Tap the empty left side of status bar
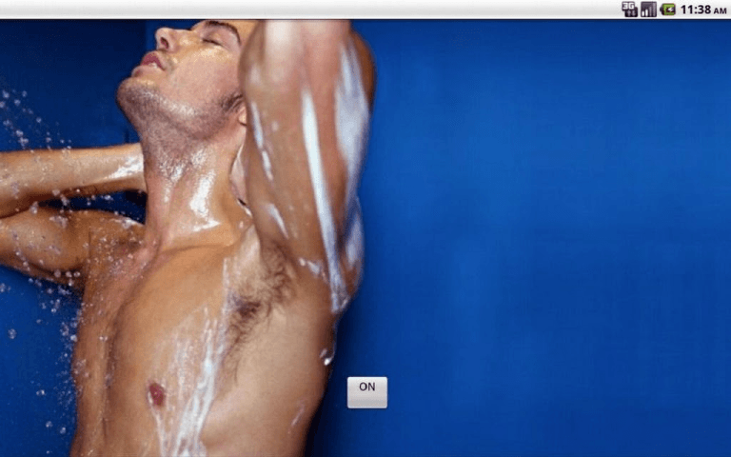Screen dimensions: 731x457 (x=286, y=9)
